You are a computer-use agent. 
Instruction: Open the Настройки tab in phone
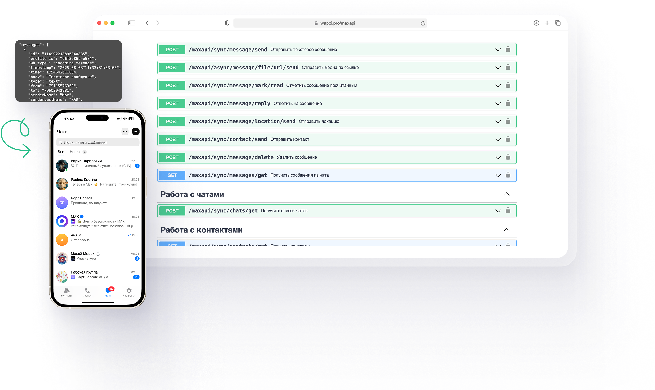[x=129, y=292]
